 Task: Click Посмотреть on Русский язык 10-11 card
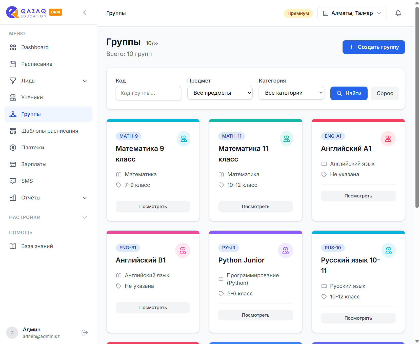click(358, 318)
